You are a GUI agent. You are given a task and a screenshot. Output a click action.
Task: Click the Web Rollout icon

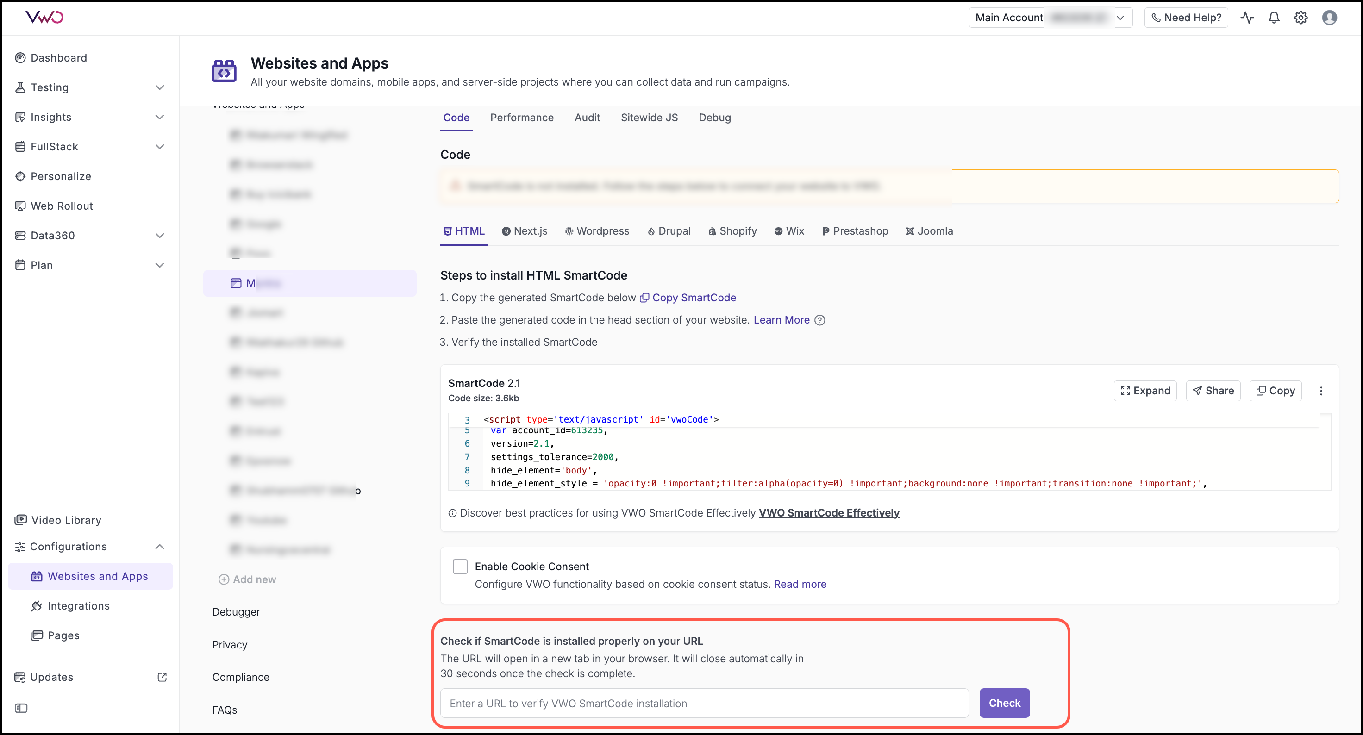(x=20, y=206)
